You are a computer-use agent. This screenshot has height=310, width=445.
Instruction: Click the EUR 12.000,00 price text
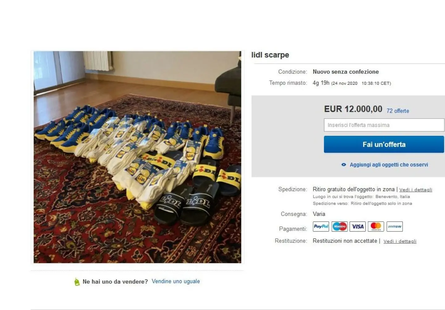353,109
